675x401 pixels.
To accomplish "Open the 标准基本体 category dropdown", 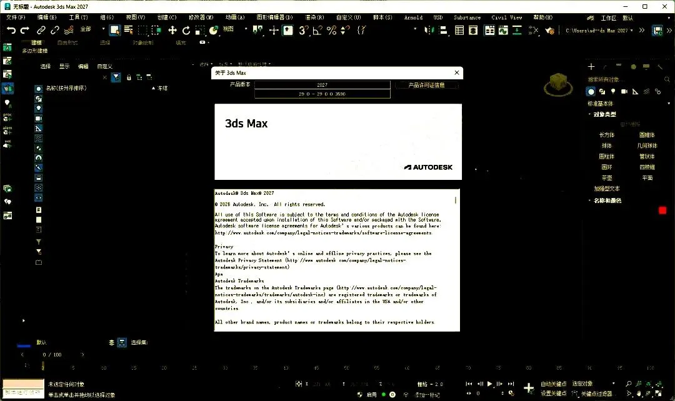I will (629, 104).
